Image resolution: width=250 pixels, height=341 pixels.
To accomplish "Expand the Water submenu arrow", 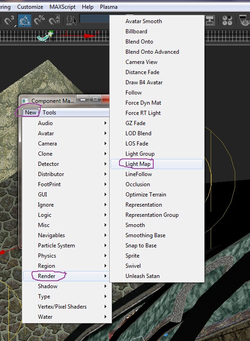I will tap(105, 317).
